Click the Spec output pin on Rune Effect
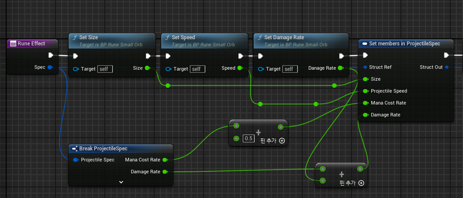The width and height of the screenshot is (463, 198). click(x=50, y=67)
